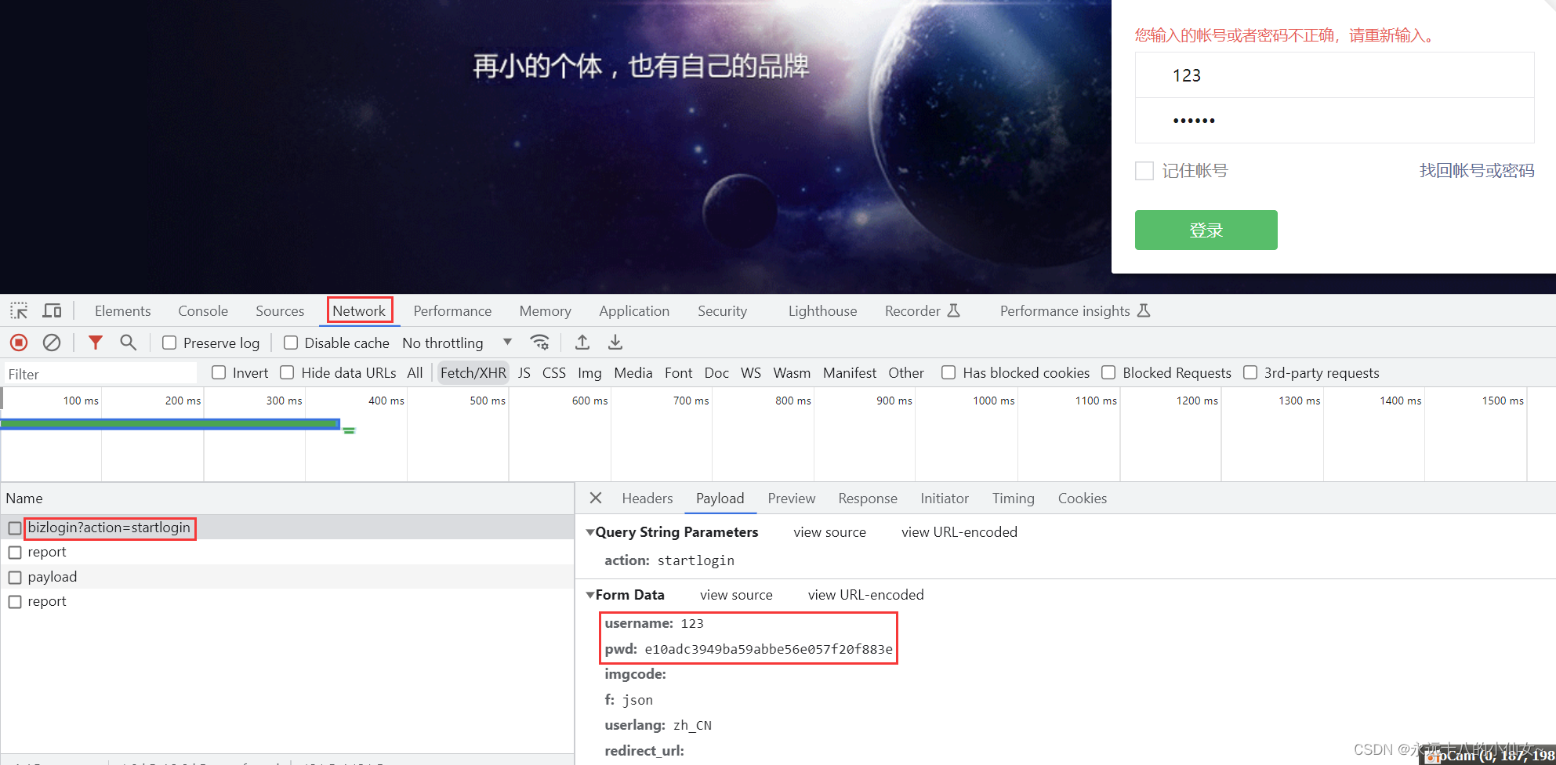The image size is (1556, 765).
Task: Switch to the Response tab
Action: pos(868,499)
